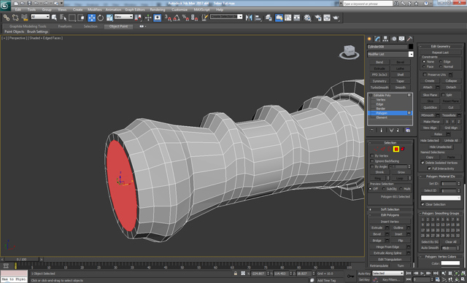
Task: Switch to the Freeform ribbon tab
Action: (65, 26)
